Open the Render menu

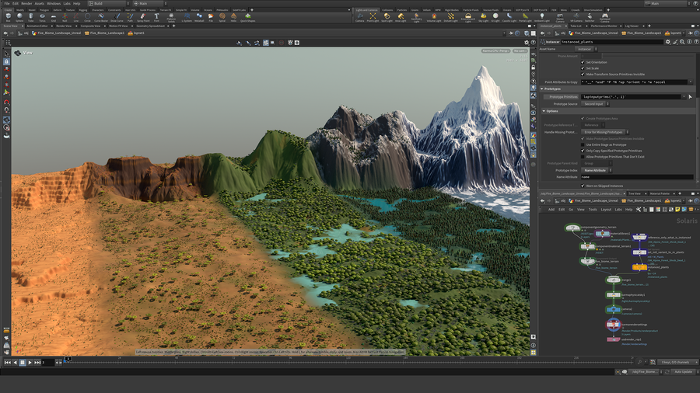point(26,3)
